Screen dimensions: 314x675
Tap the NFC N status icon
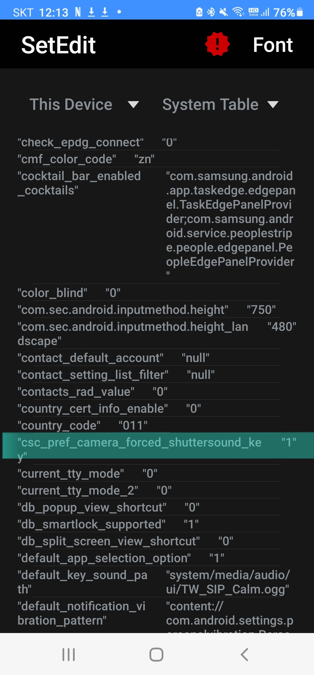[x=78, y=12]
